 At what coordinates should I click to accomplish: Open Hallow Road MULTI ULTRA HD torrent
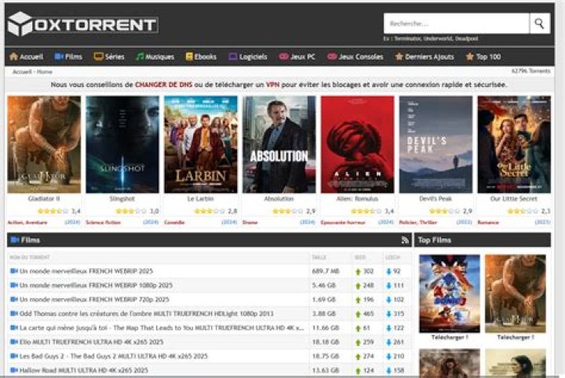84,370
